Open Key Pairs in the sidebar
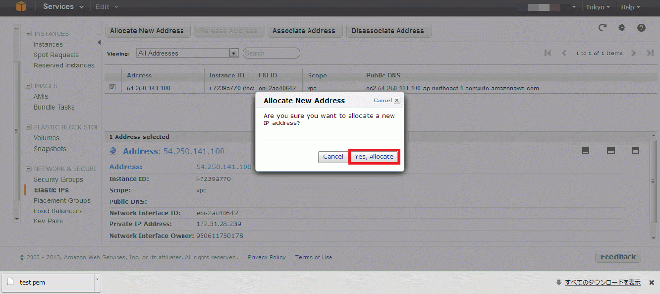Screen dimensions: 660x294 pos(48,221)
